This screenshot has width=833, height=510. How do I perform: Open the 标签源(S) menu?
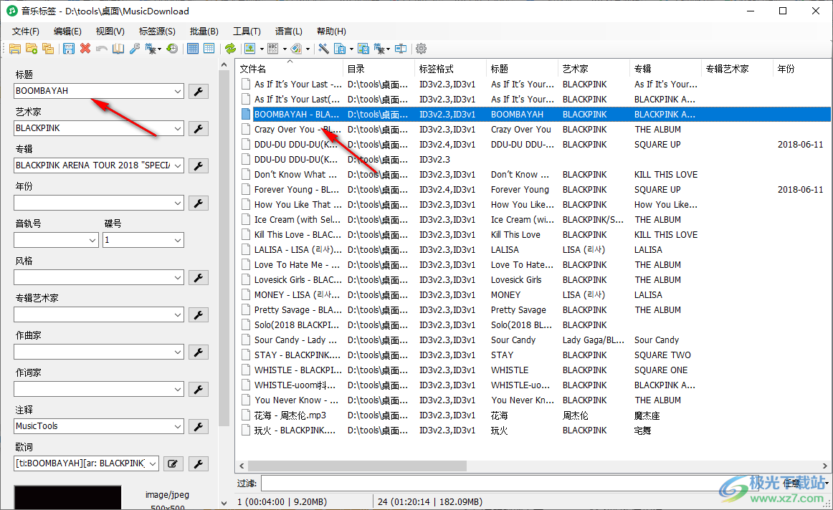[x=157, y=32]
